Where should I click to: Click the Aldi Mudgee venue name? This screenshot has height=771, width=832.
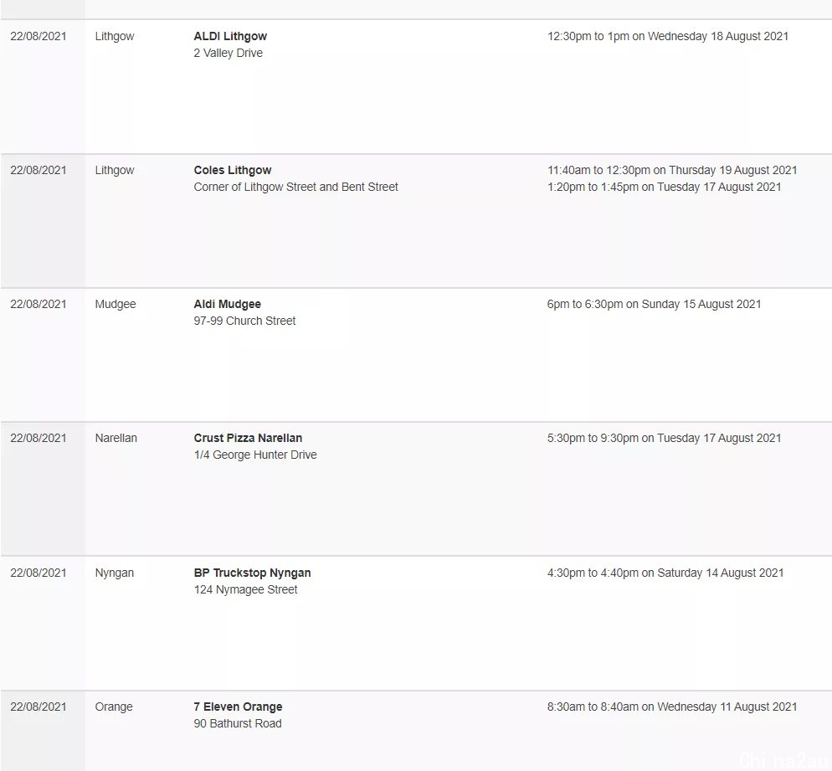point(227,304)
